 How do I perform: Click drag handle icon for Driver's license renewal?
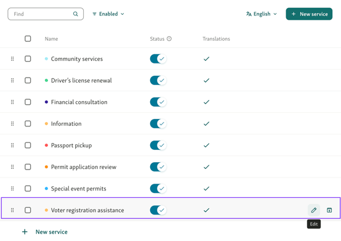point(12,80)
